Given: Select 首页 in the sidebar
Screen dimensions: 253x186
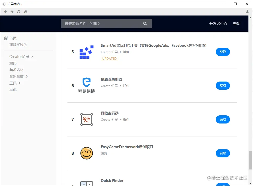Looking at the screenshot, I should (13, 38).
